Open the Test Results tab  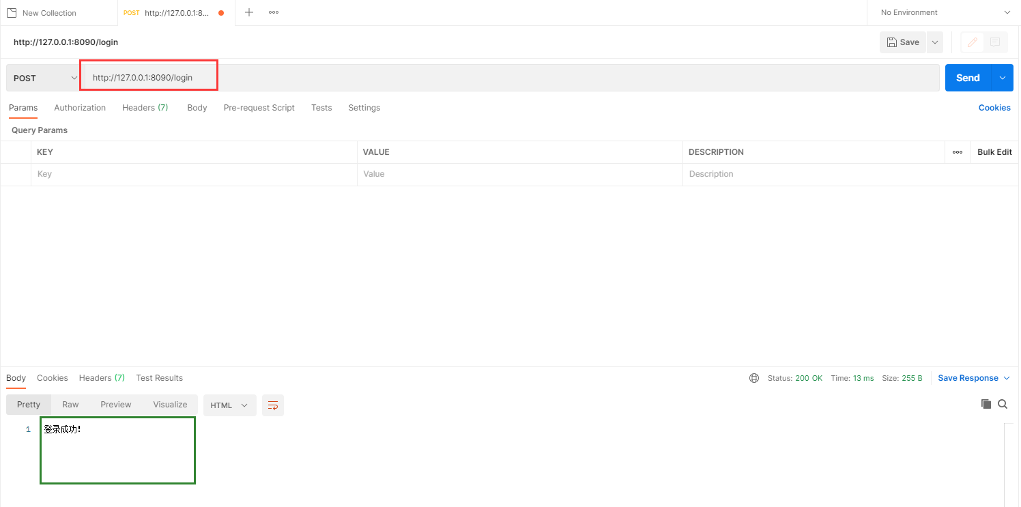click(160, 378)
